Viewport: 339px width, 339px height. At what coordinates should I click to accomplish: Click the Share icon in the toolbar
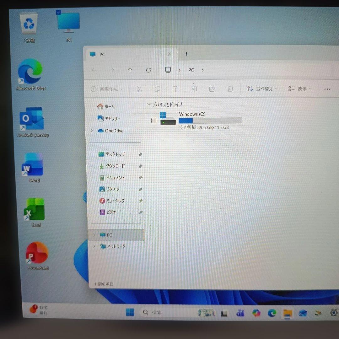click(x=212, y=89)
